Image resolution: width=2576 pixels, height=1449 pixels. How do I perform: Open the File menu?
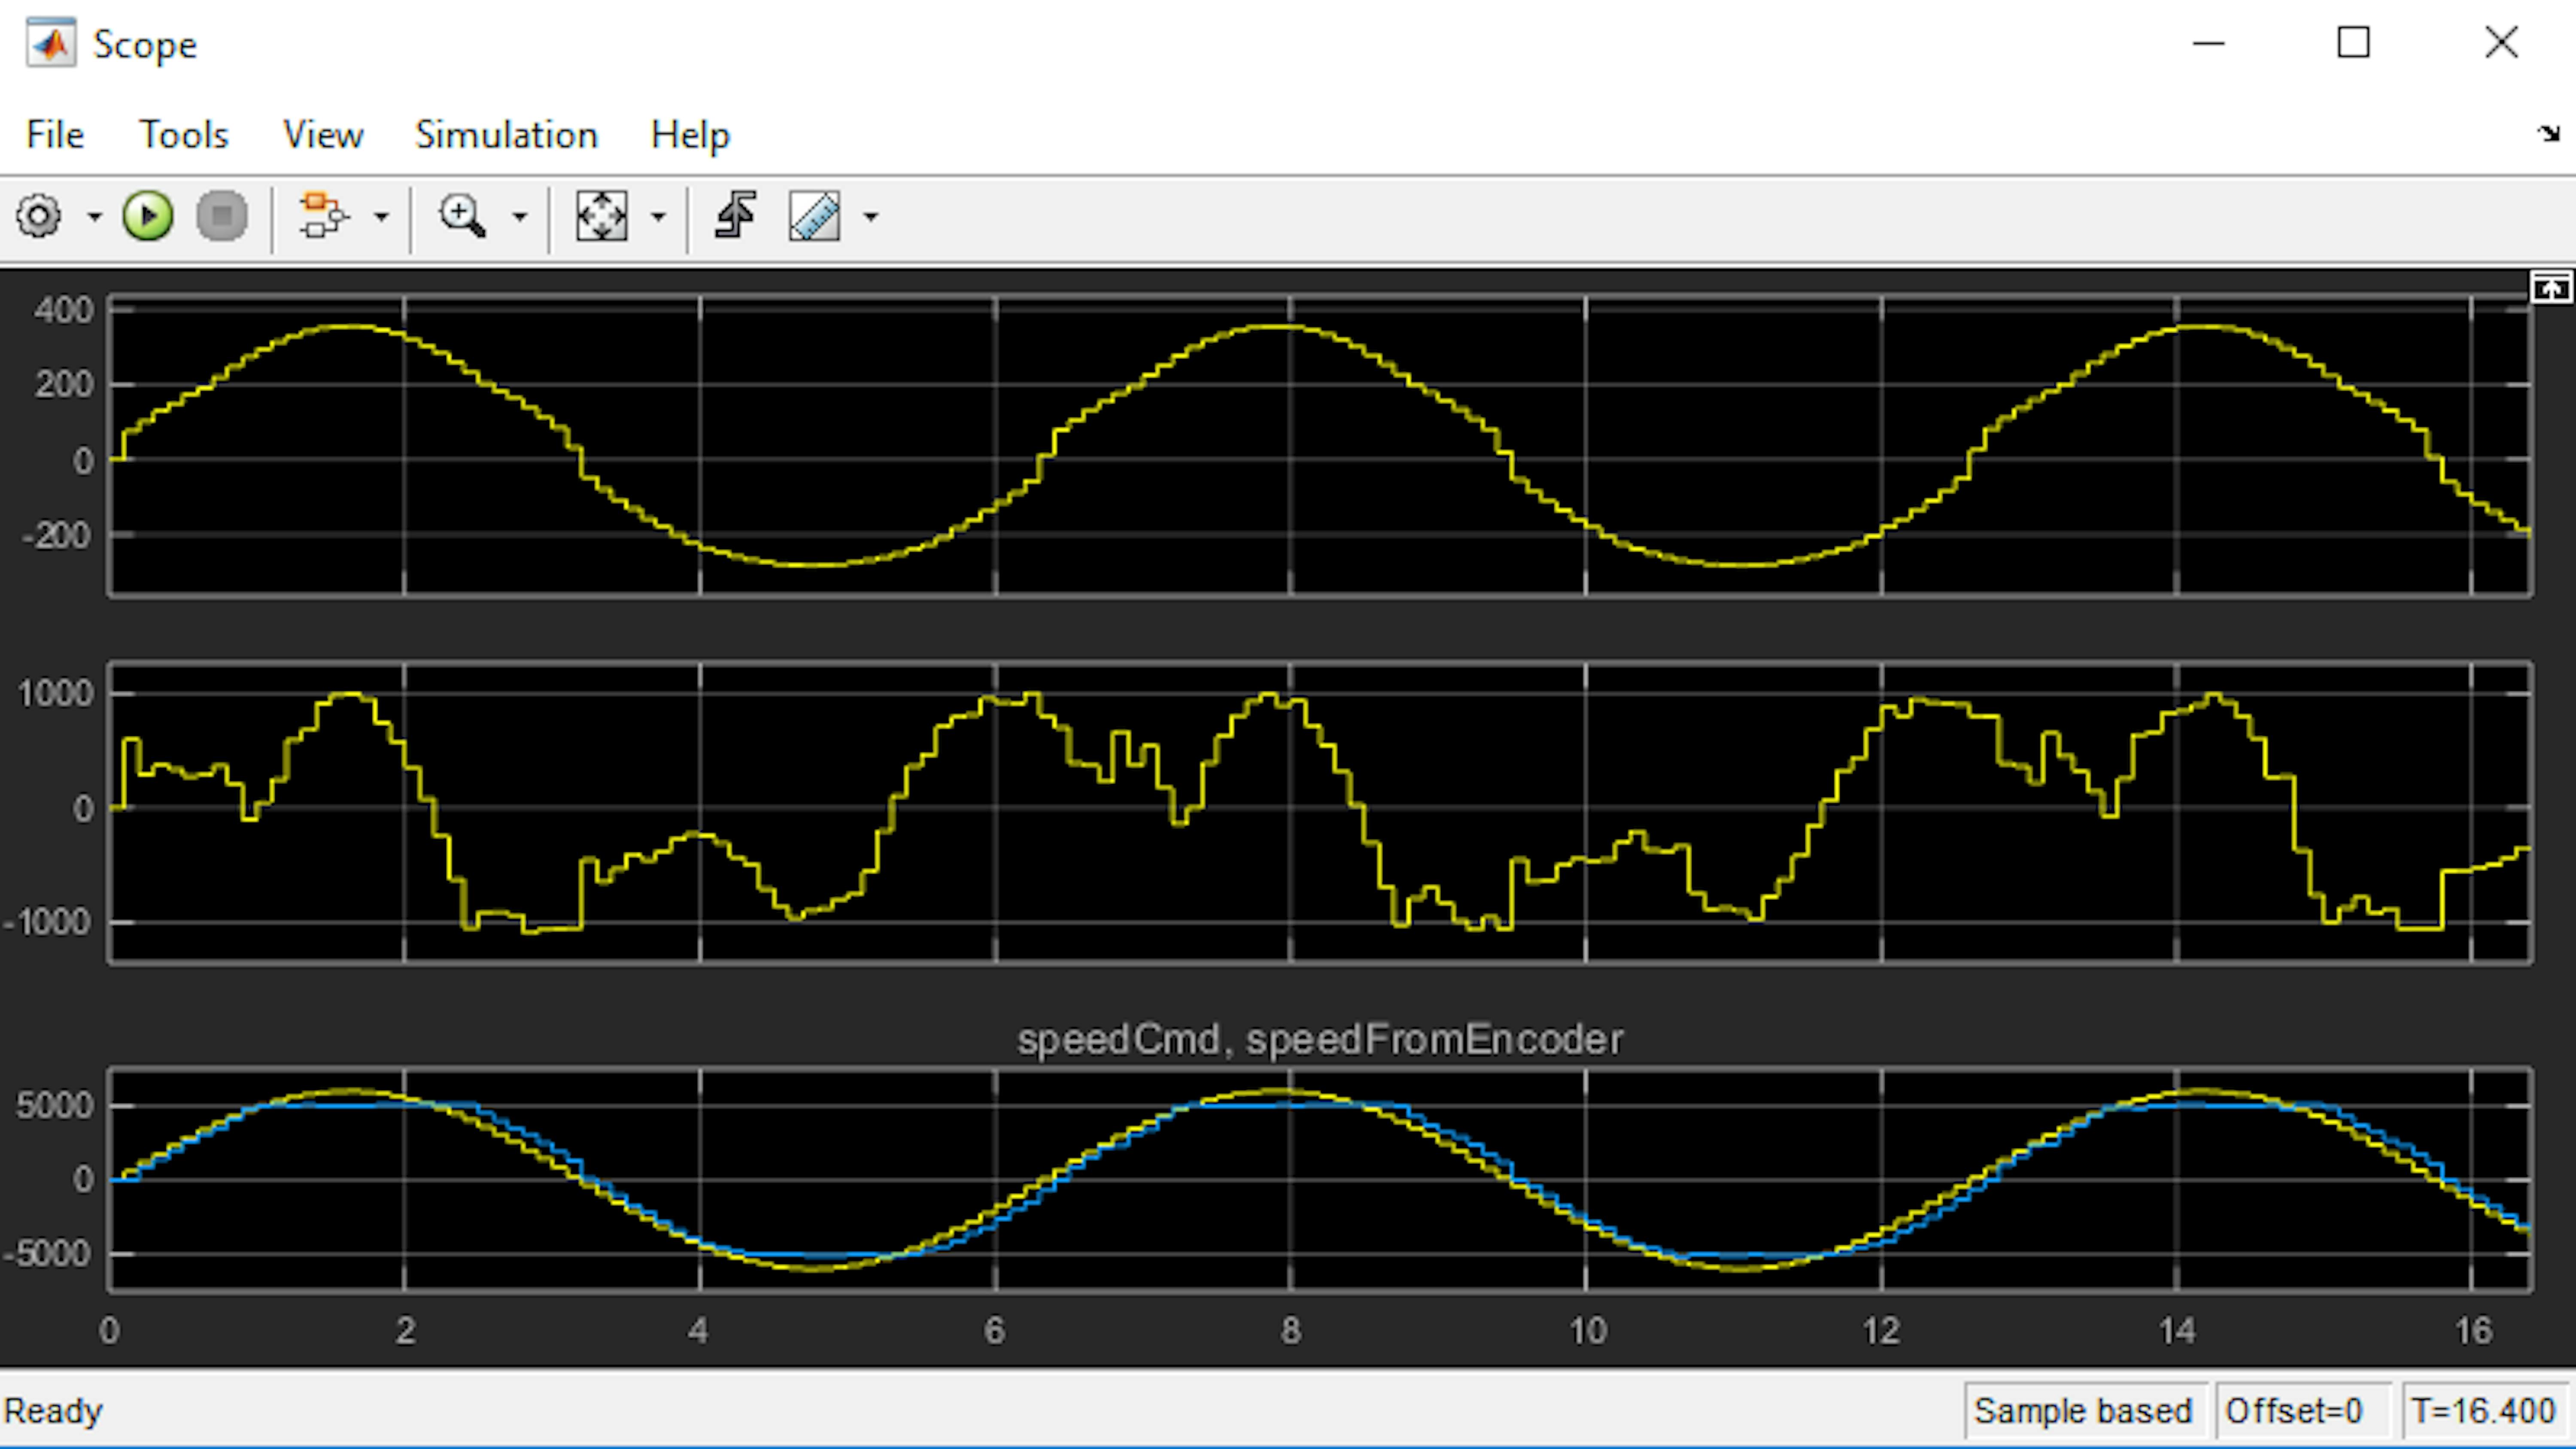tap(55, 134)
